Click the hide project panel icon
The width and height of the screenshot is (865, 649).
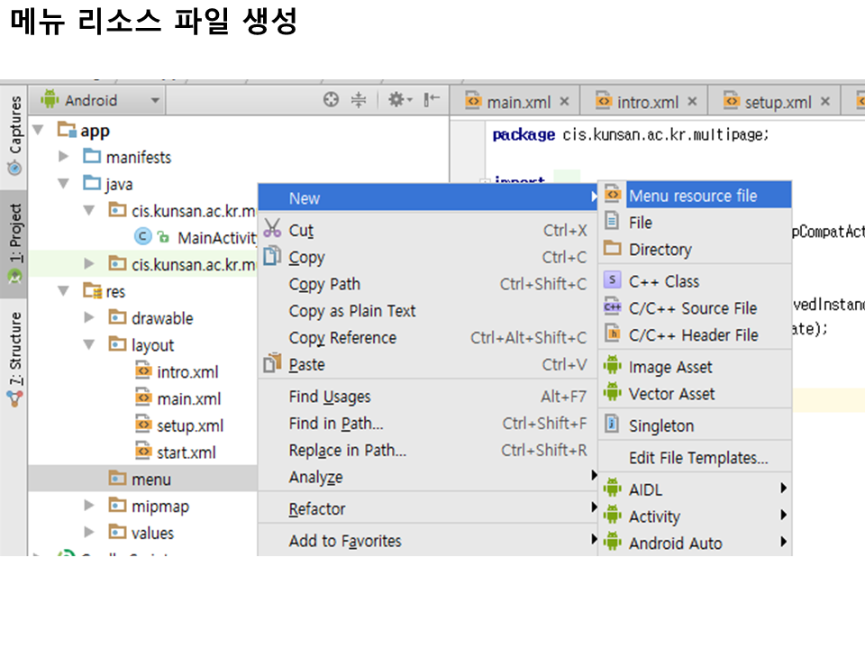point(432,100)
